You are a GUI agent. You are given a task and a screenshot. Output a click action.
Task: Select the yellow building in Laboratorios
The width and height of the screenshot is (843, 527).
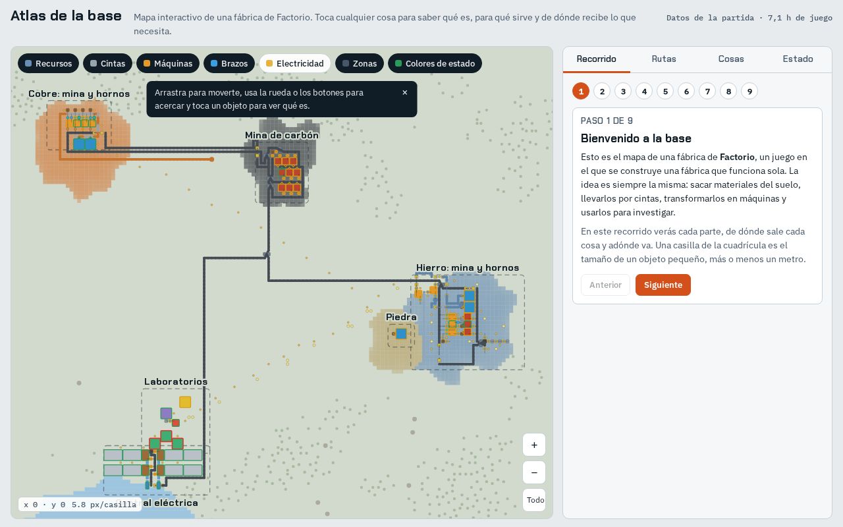pyautogui.click(x=185, y=402)
